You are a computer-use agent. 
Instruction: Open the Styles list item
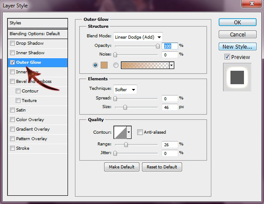[38, 23]
